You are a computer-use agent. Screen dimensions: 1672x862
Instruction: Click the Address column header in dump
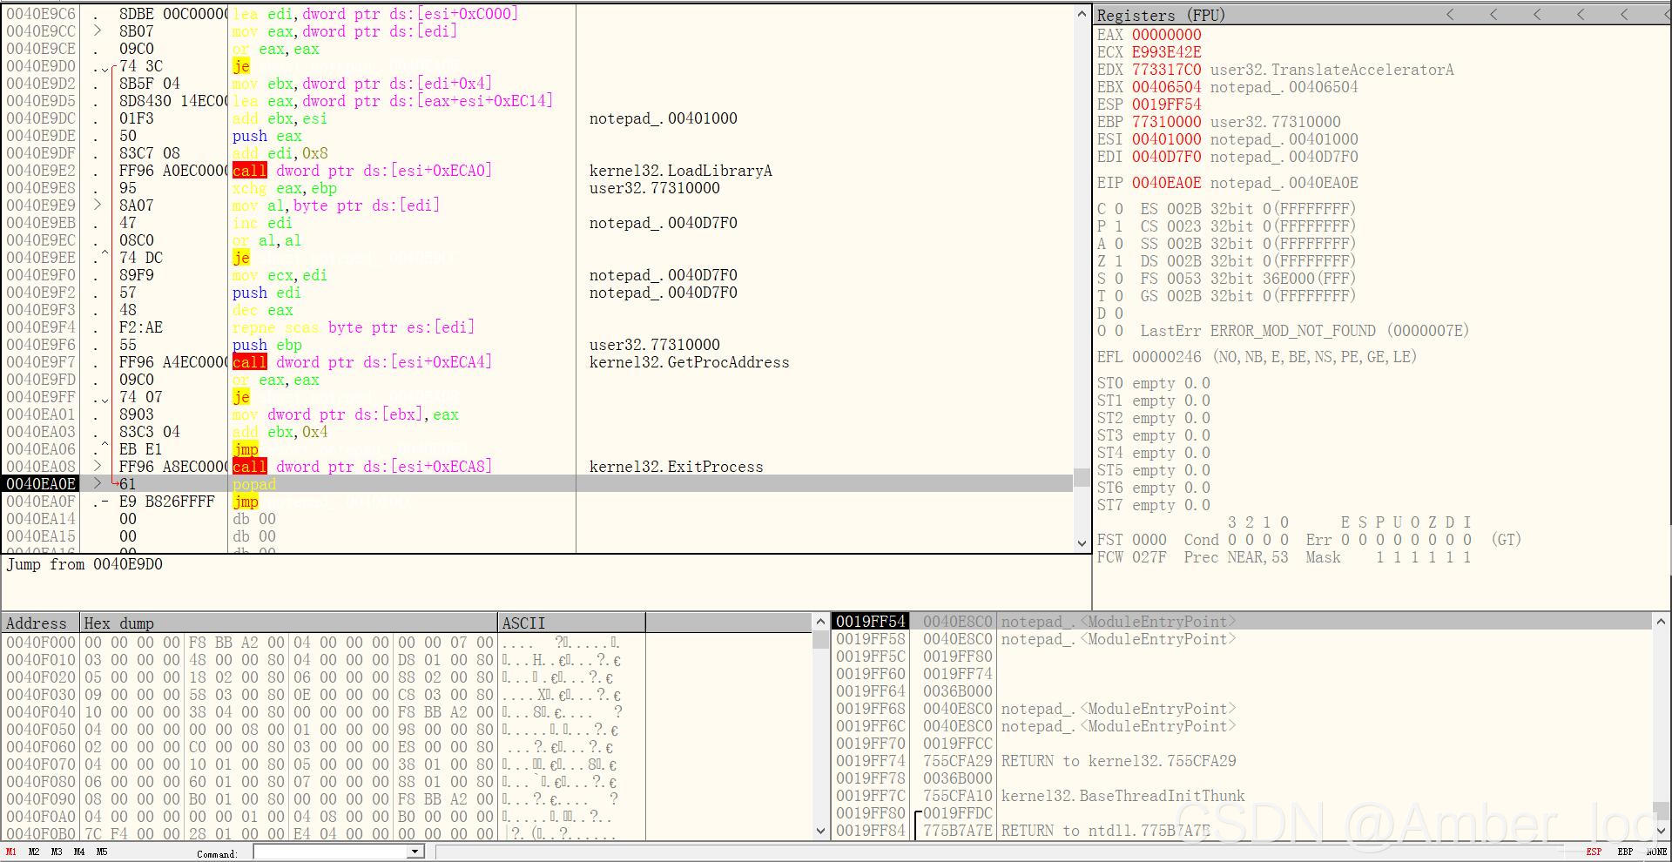coord(41,623)
